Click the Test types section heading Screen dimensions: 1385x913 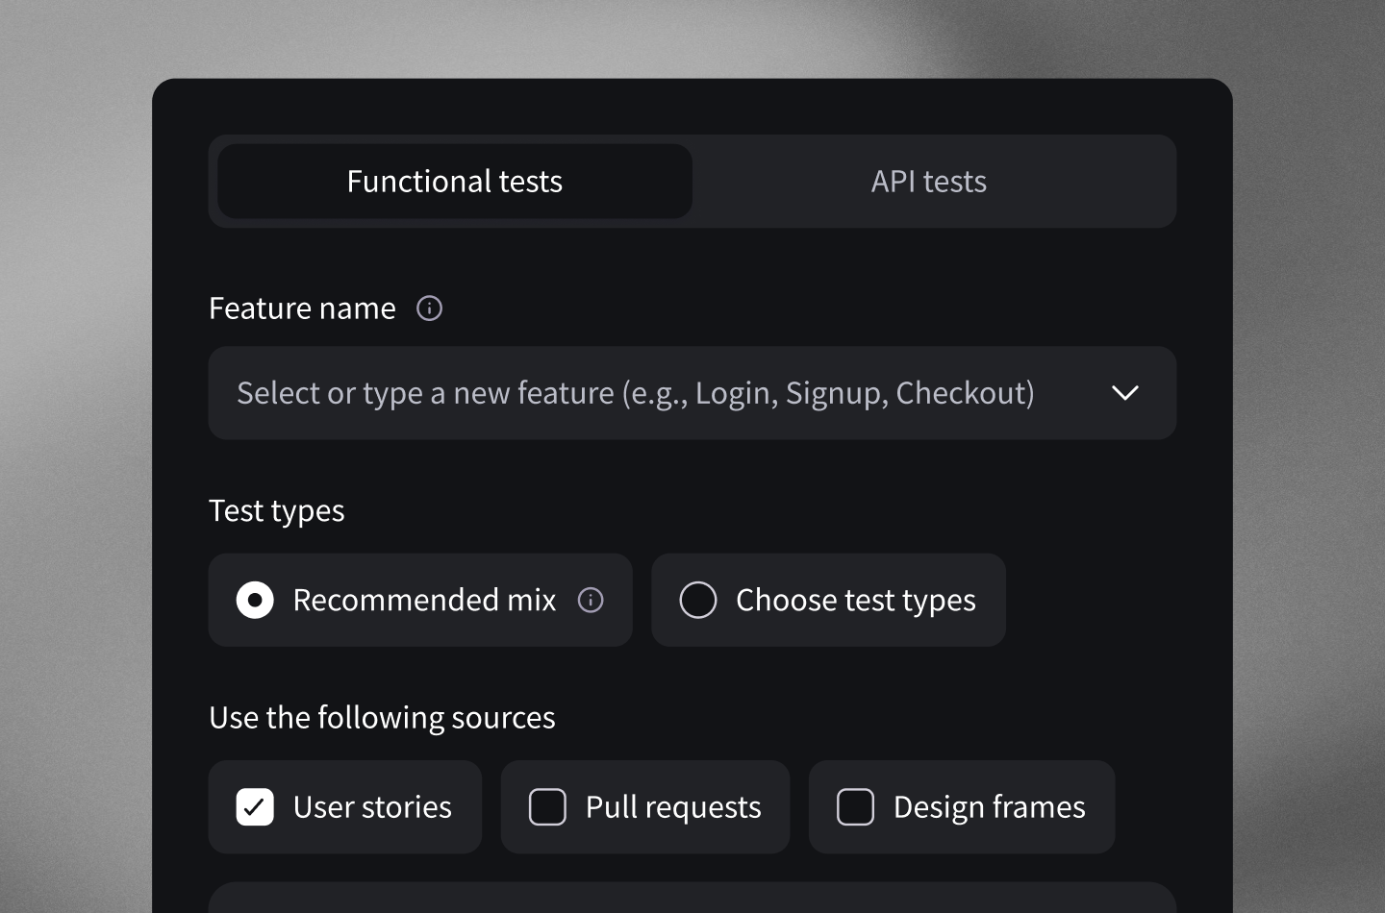pyautogui.click(x=276, y=511)
